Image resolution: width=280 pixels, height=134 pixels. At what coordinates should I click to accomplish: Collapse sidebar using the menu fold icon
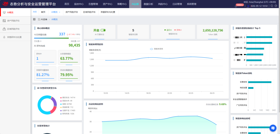pyautogui.click(x=34, y=19)
